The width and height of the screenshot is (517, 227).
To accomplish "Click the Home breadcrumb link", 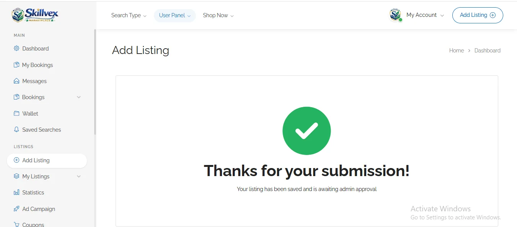I will (456, 51).
